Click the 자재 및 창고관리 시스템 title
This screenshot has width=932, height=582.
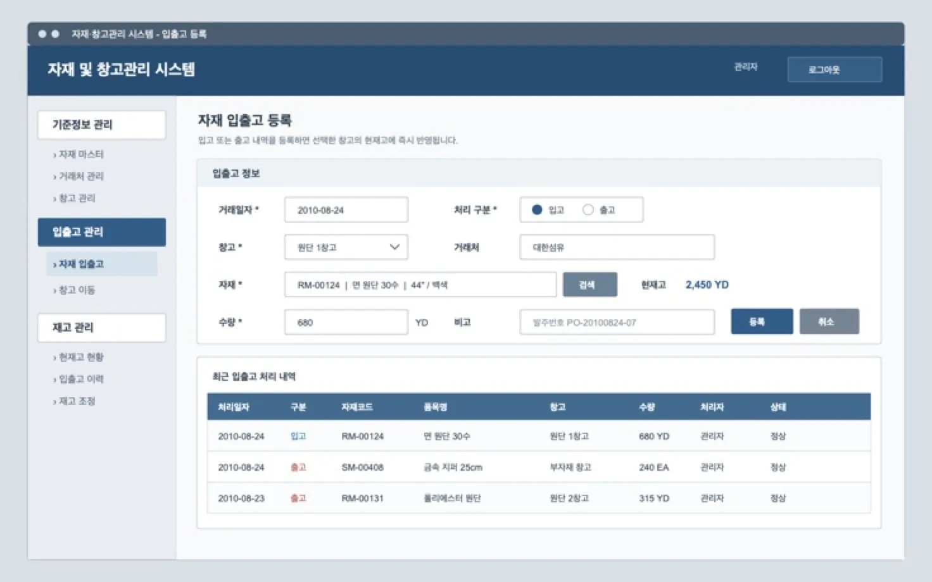pyautogui.click(x=121, y=70)
